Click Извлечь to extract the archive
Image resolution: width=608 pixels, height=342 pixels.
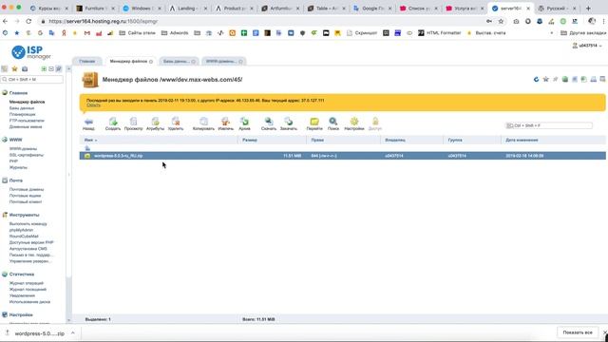[x=225, y=123]
